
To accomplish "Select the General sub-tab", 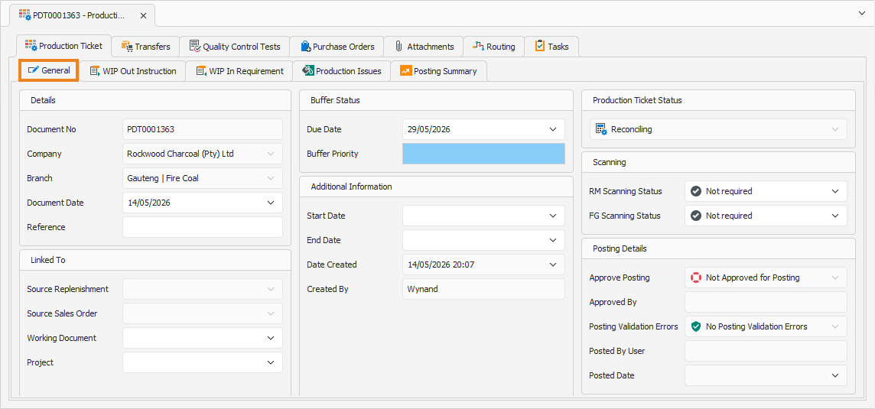I will point(49,70).
